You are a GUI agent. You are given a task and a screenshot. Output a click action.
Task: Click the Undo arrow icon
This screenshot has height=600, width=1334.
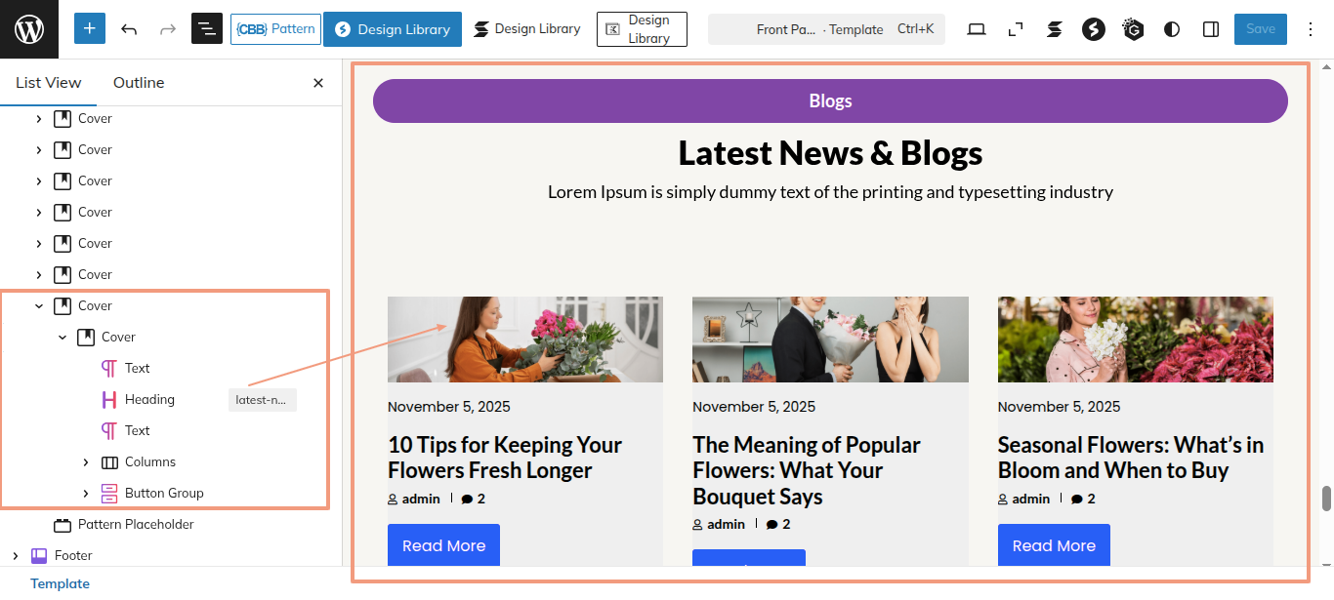point(129,29)
